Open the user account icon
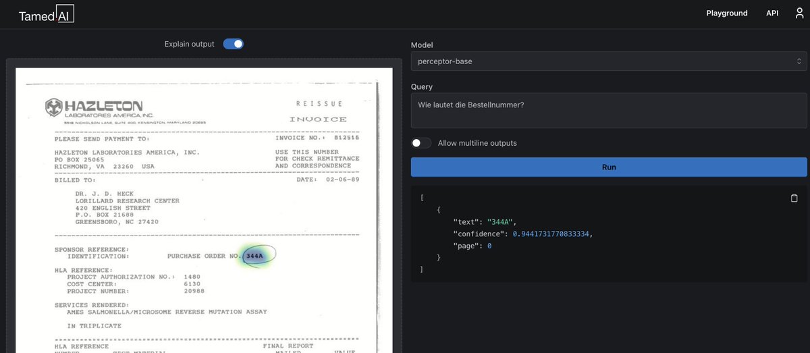Viewport: 810px width, 353px height. [x=799, y=13]
